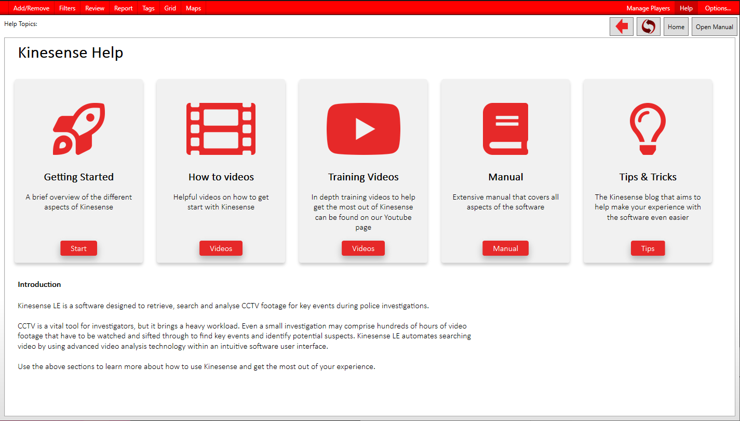Screen dimensions: 740x421
Task: Click the Start button under Getting Started
Action: pos(79,248)
